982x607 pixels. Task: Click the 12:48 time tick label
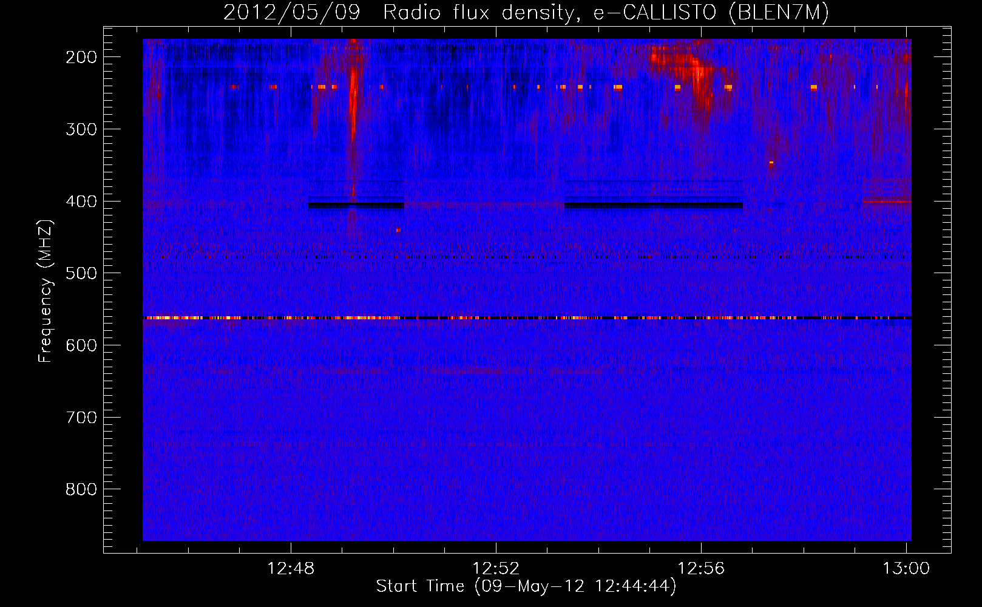click(291, 569)
